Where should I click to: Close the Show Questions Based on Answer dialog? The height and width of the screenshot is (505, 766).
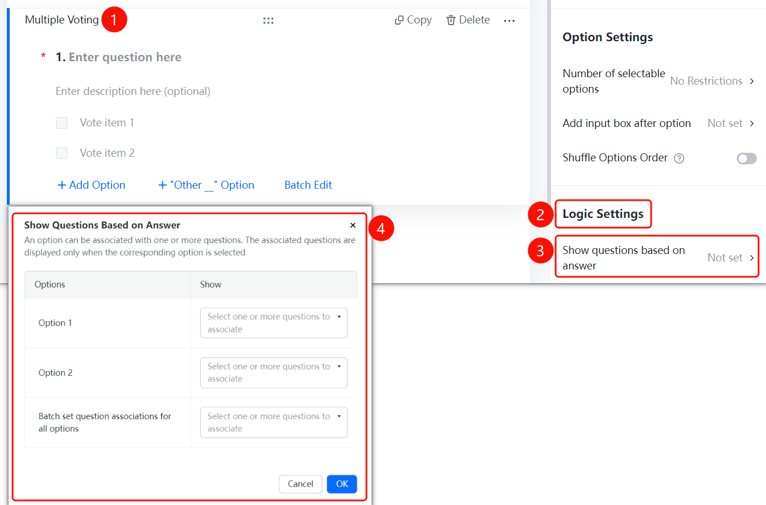click(353, 225)
